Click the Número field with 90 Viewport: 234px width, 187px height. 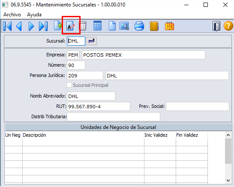click(x=76, y=65)
